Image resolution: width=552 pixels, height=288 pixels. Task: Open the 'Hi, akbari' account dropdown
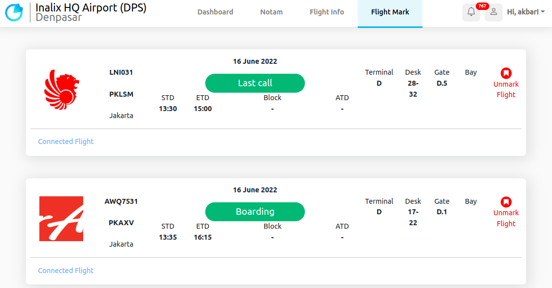(x=526, y=11)
